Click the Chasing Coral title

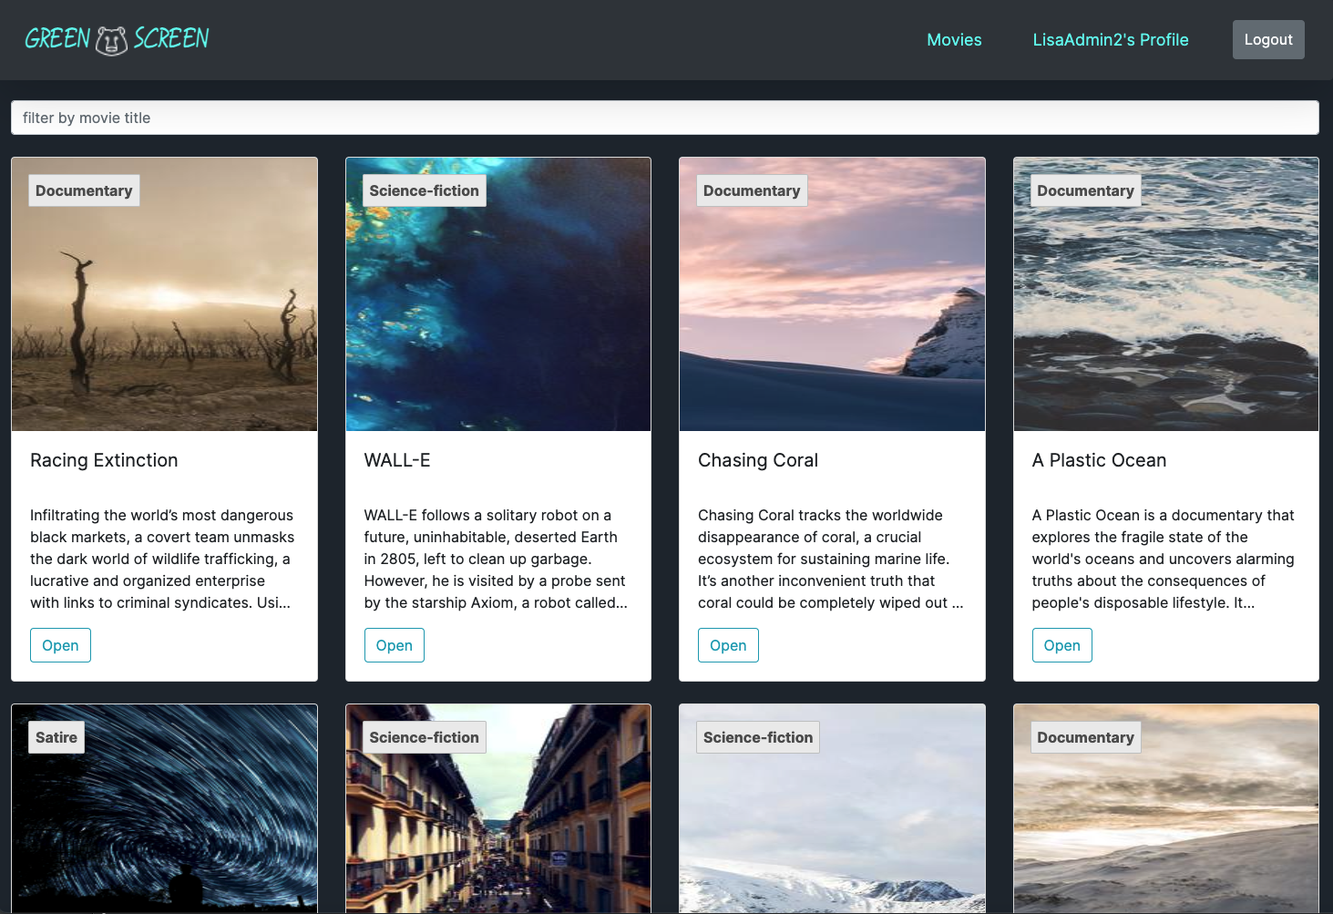click(758, 460)
